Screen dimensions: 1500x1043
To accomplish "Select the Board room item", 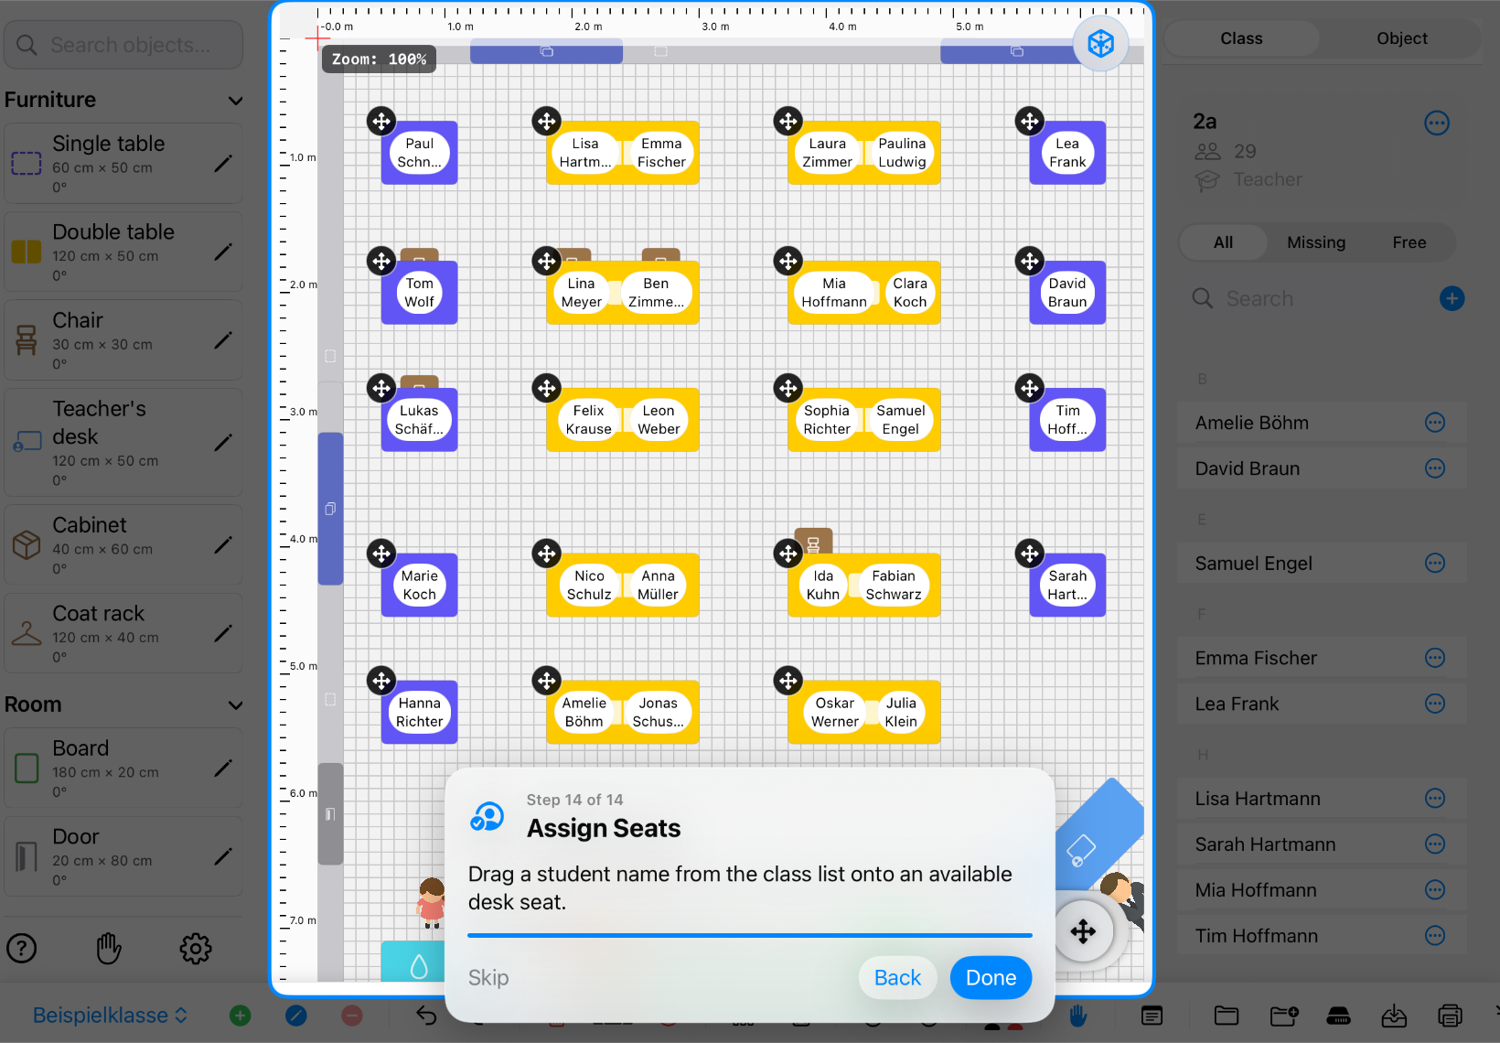I will pyautogui.click(x=123, y=768).
